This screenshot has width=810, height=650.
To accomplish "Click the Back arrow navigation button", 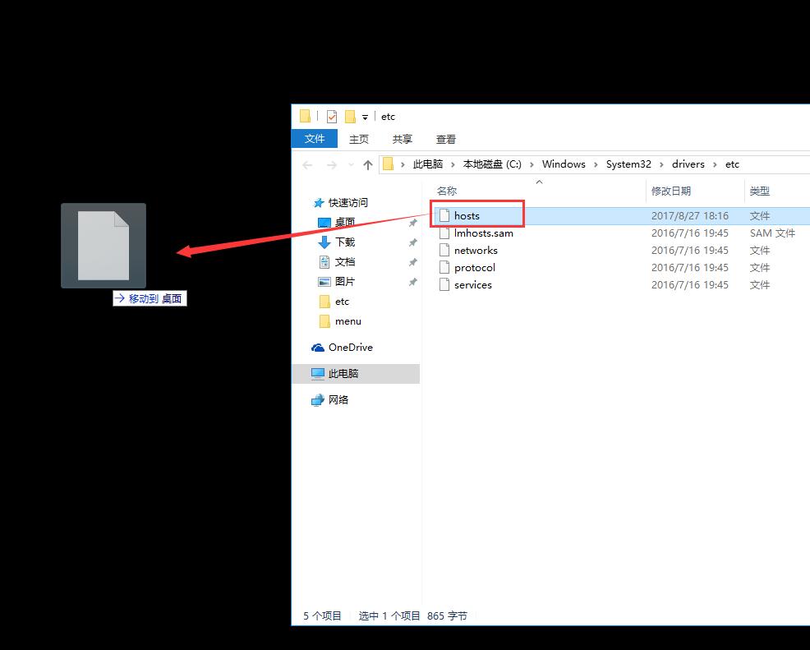I will (308, 164).
